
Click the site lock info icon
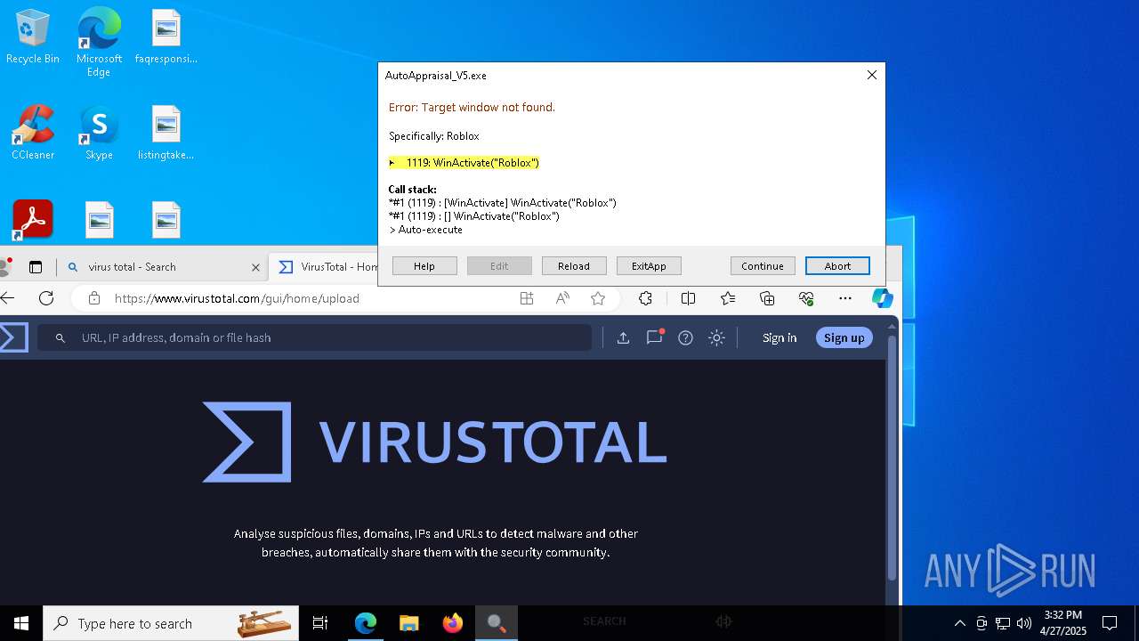point(93,298)
